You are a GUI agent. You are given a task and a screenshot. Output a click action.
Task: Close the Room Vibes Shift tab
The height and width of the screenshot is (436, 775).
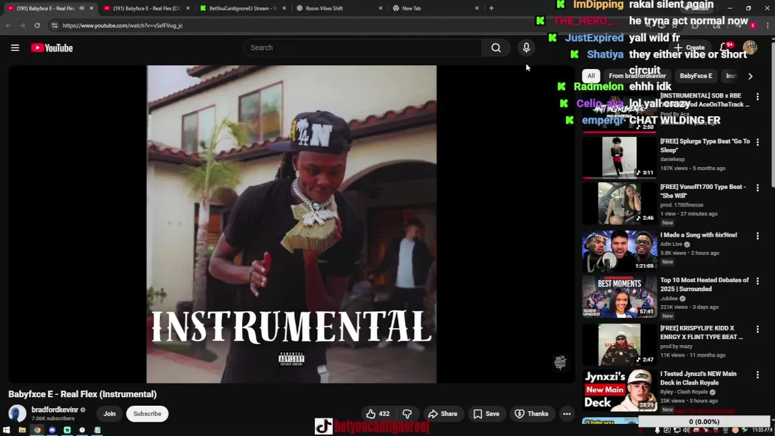380,8
